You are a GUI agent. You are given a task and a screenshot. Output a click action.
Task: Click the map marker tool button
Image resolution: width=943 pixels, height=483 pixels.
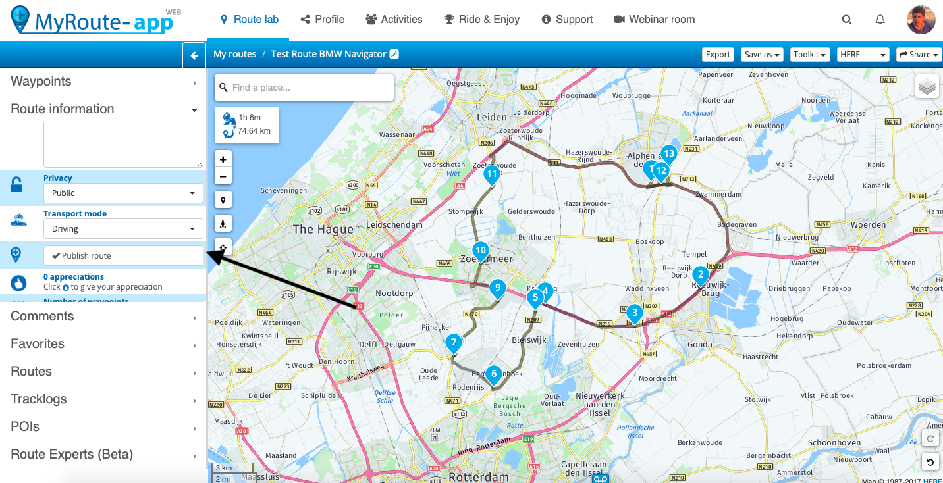(223, 200)
